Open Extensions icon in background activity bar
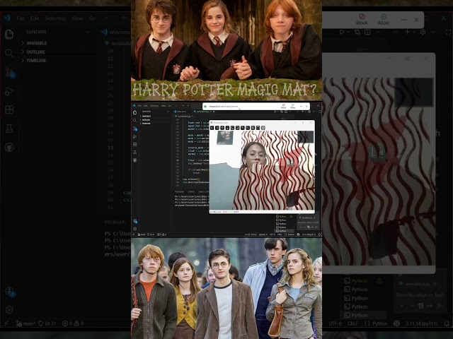Image resolution: width=453 pixels, height=339 pixels. pyautogui.click(x=9, y=109)
